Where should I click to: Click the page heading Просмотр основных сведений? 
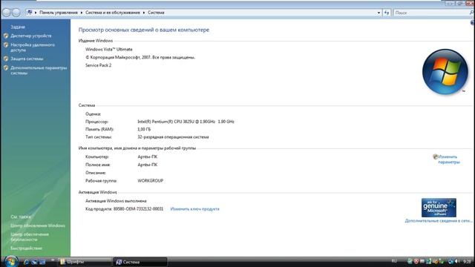coord(144,30)
